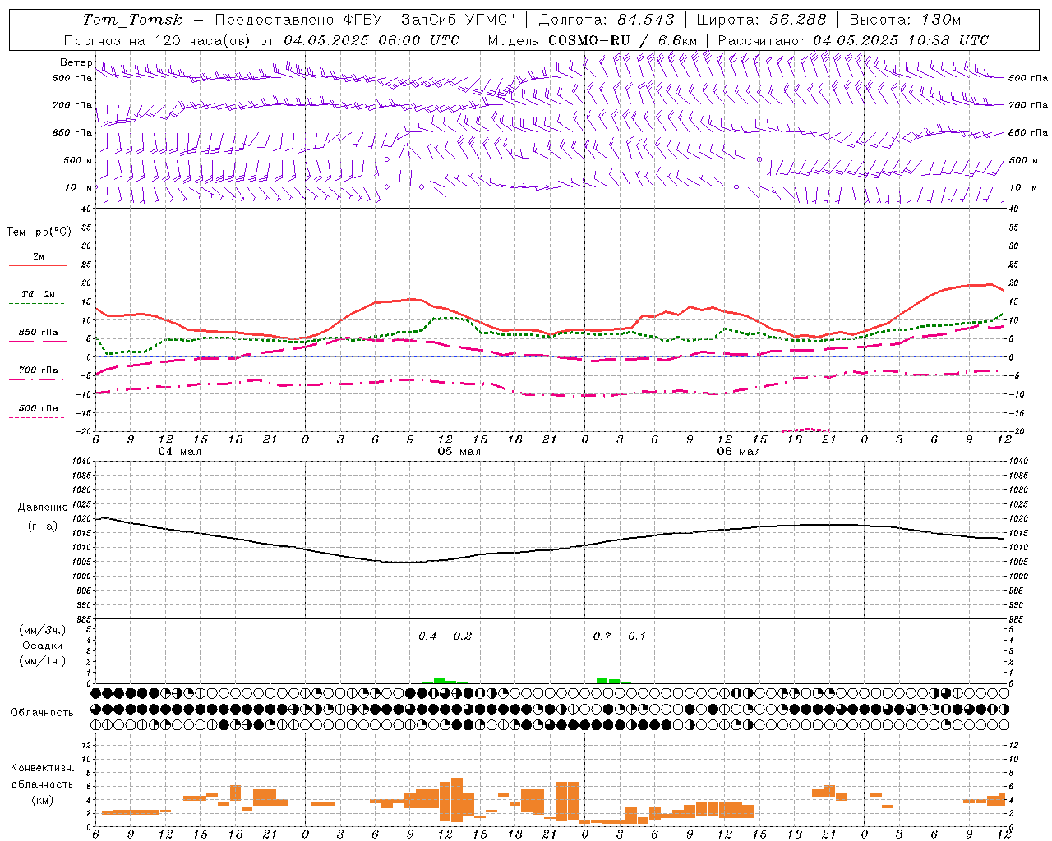Click the Облачность cloud cover label
The height and width of the screenshot is (841, 1052).
[42, 713]
